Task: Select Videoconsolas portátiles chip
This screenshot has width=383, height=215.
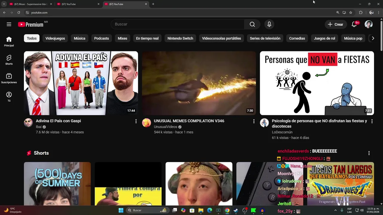Action: [221, 38]
